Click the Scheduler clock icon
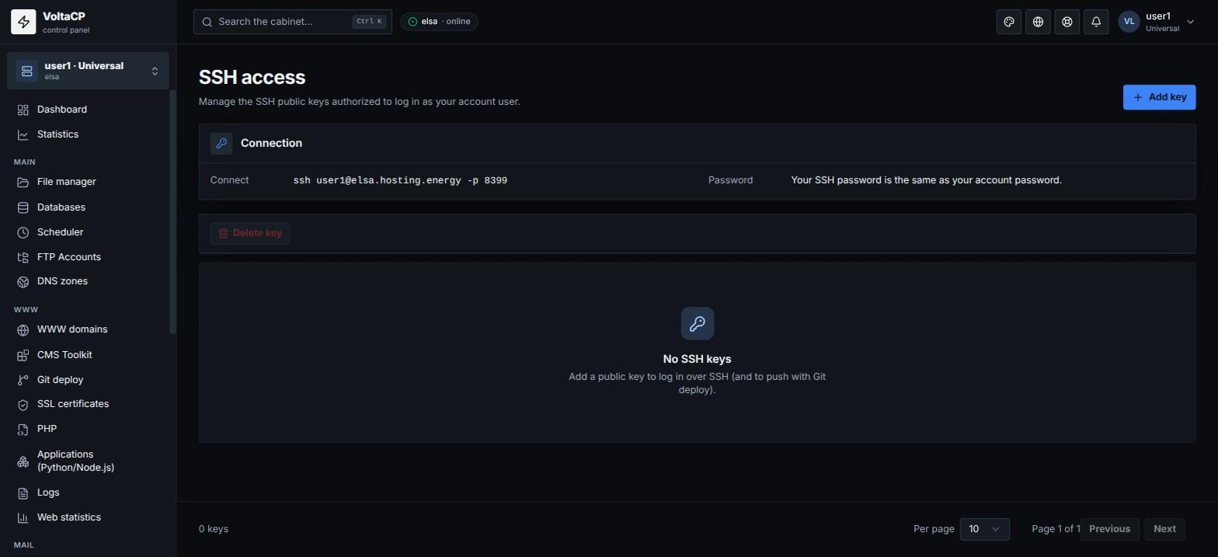 click(x=23, y=232)
